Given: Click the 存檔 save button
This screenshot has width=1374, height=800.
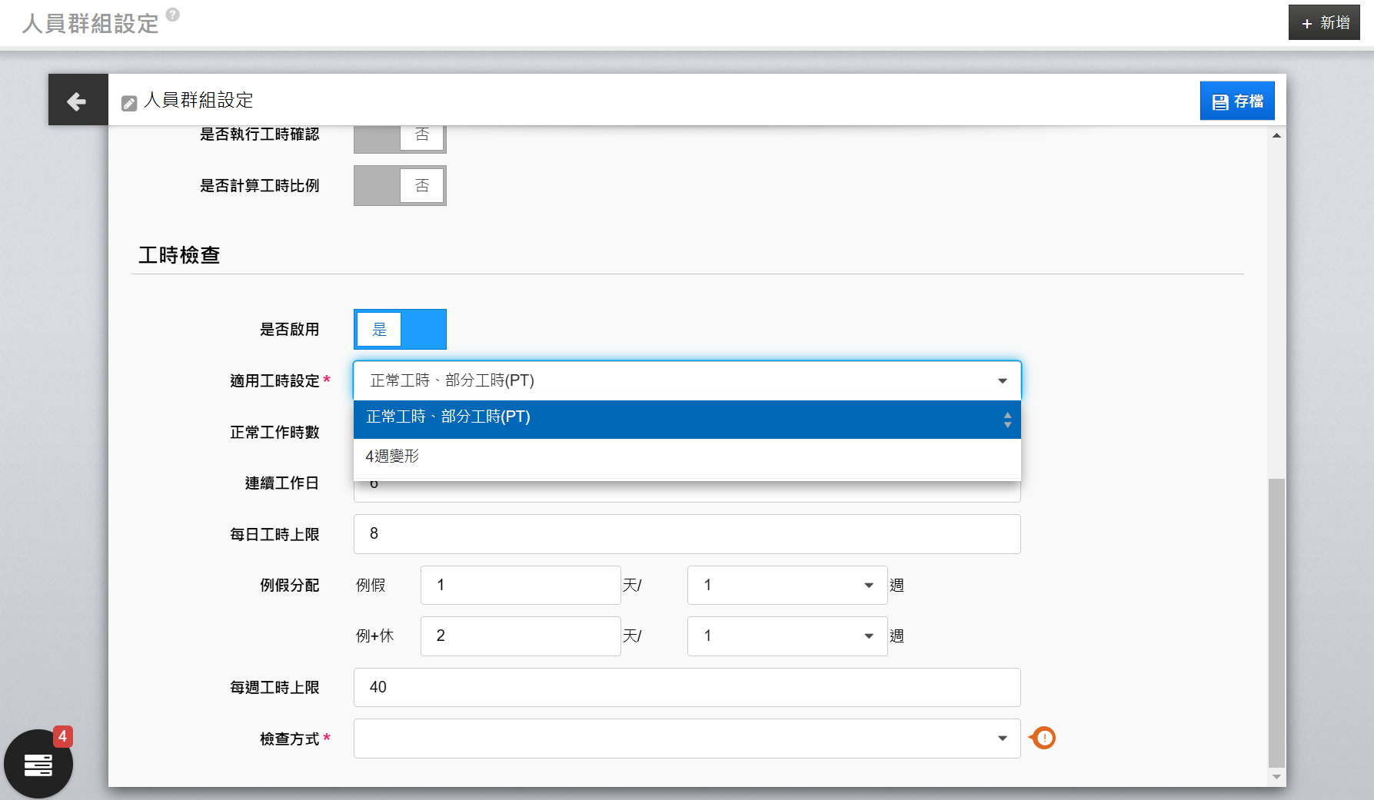Looking at the screenshot, I should (1236, 101).
